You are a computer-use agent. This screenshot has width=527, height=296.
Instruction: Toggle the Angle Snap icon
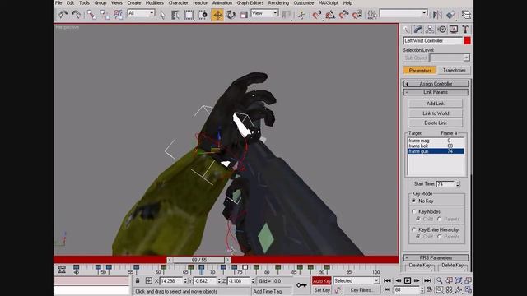point(330,15)
